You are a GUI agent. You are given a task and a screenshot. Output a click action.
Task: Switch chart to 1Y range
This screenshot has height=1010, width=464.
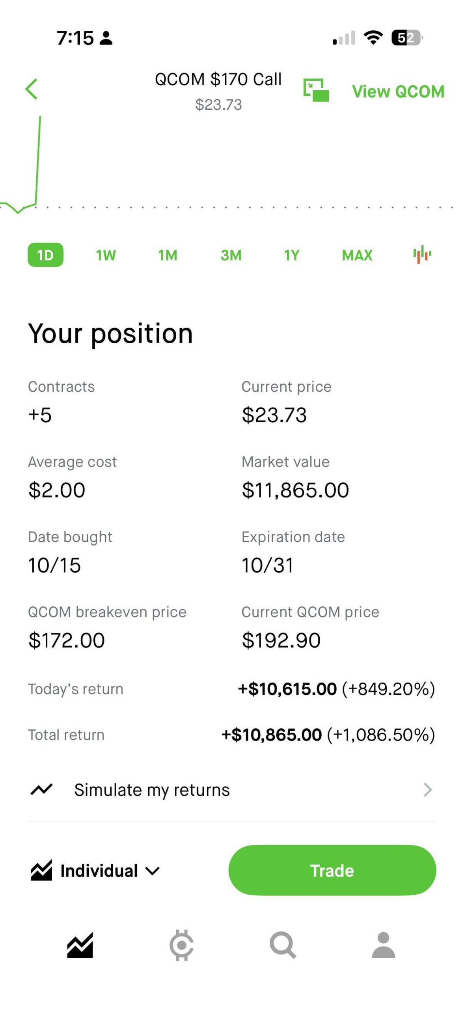pyautogui.click(x=292, y=255)
